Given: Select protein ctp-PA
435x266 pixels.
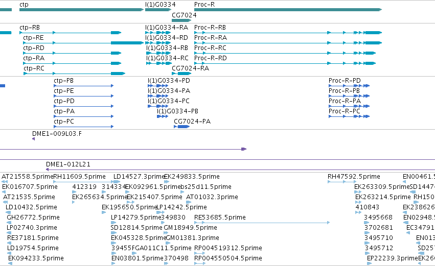Looking at the screenshot, I should 64,111.
